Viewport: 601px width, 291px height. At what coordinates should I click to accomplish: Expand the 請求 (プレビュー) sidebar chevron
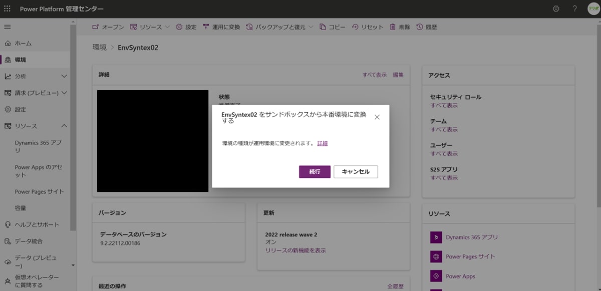point(64,93)
